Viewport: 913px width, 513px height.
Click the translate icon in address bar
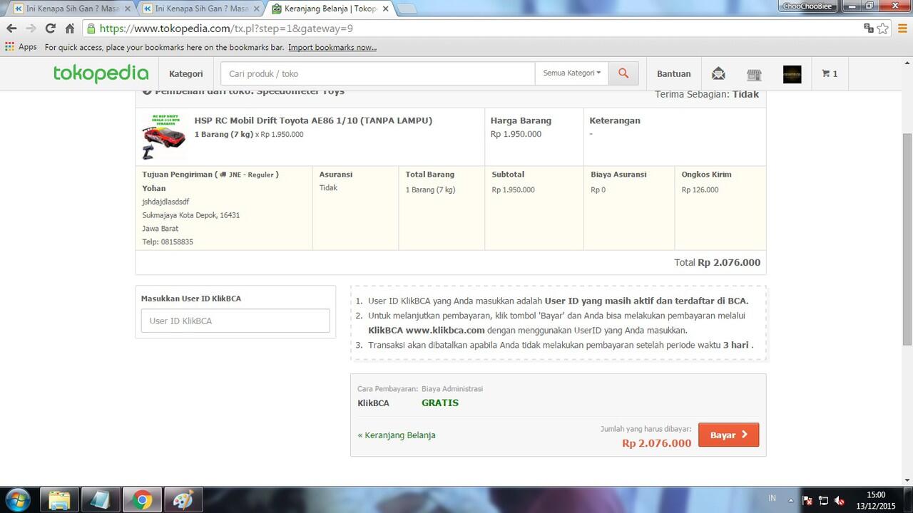click(x=869, y=28)
